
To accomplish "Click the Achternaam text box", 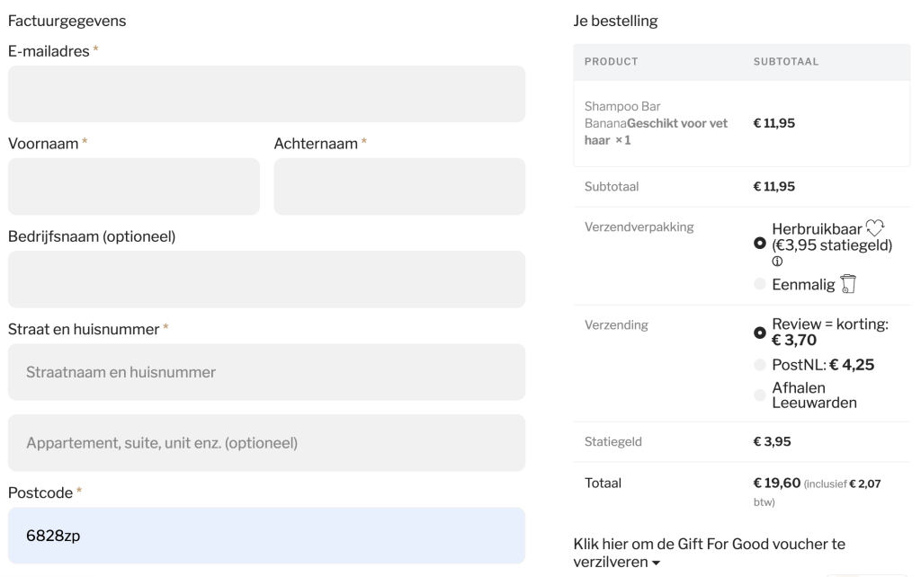I will pyautogui.click(x=399, y=187).
